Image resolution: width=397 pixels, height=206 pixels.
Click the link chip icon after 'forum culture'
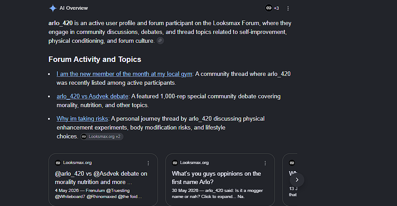(x=160, y=41)
